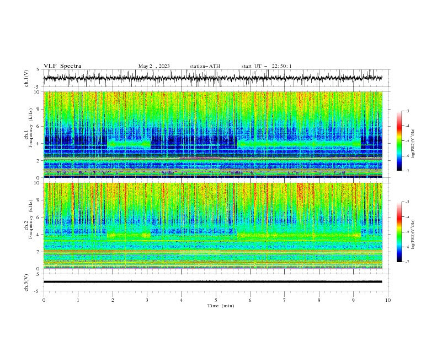437x337 pixels.
Task: Click the time axis tick label '2'
Action: coord(113,300)
